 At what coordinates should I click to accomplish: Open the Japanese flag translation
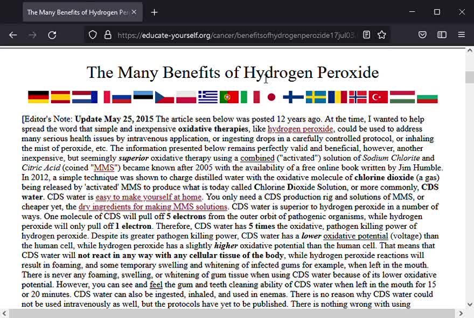(271, 97)
